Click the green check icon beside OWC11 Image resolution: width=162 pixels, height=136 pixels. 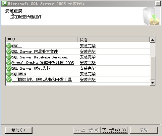[9, 46]
